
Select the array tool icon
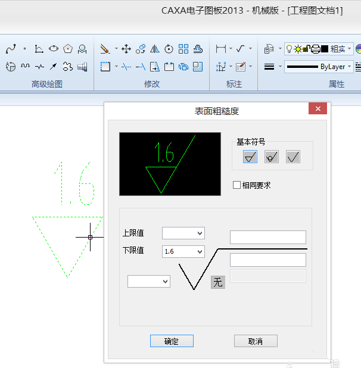tap(183, 49)
